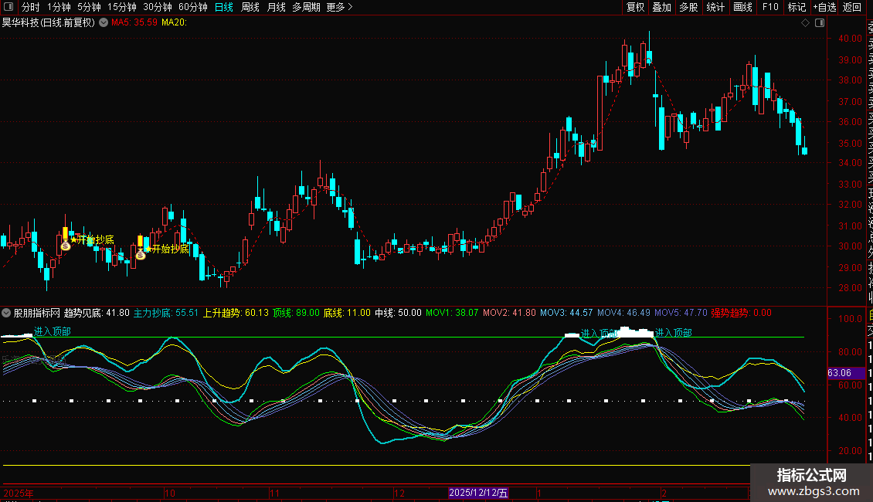Click the 40.00 price axis label
Screen dimensions: 873x502
point(850,39)
